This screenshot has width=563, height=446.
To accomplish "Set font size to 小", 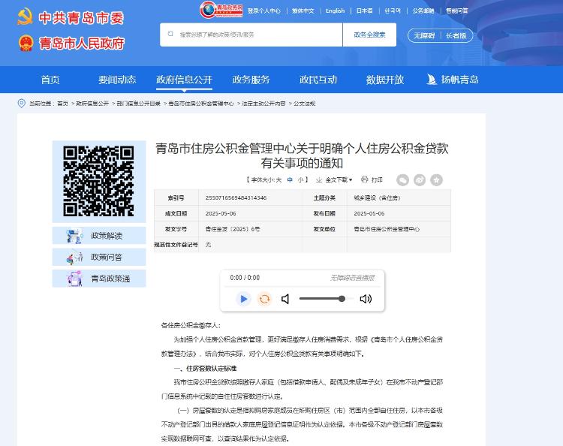I will pyautogui.click(x=300, y=179).
